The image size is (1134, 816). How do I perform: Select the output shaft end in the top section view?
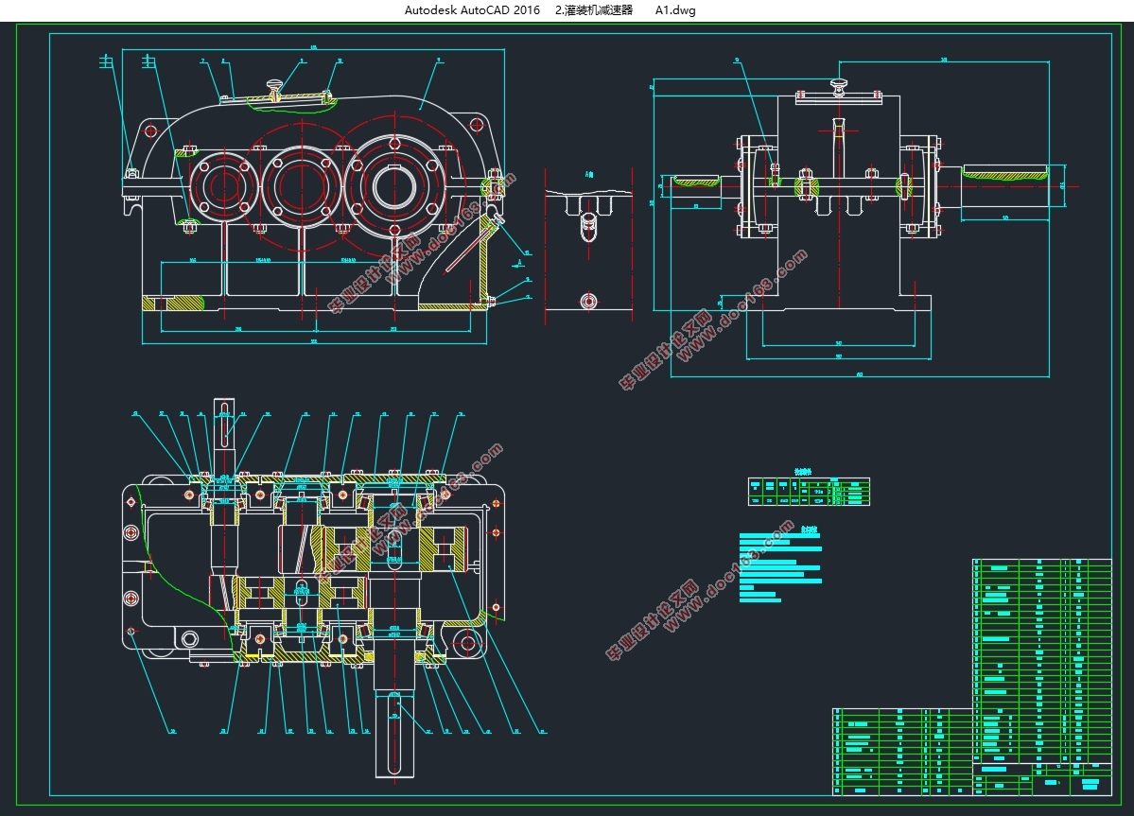click(x=395, y=733)
